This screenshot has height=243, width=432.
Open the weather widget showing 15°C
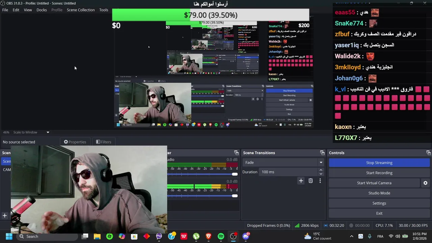[x=318, y=236]
